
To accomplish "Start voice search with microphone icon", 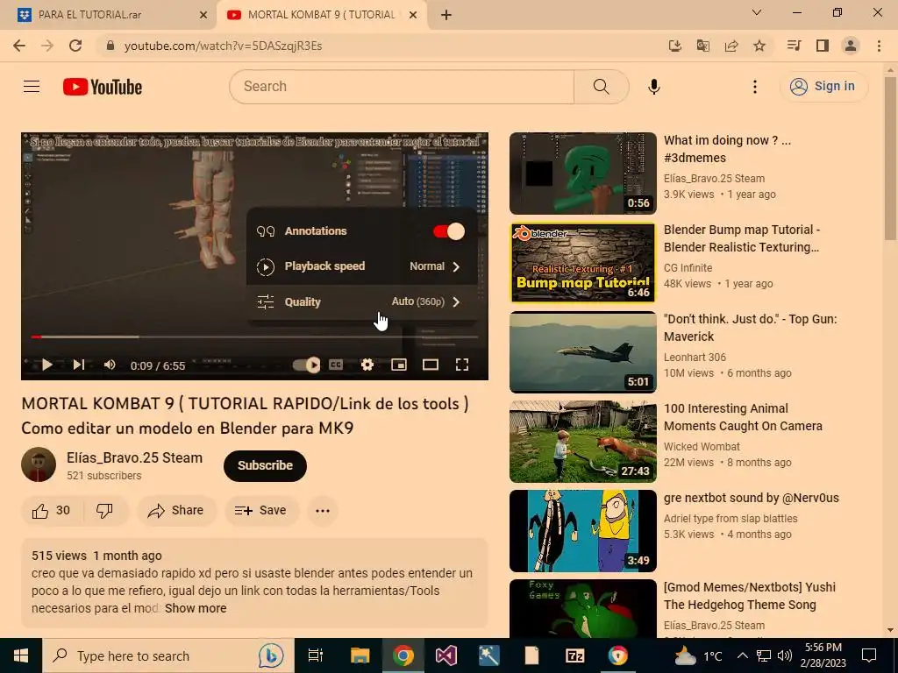I will [654, 87].
